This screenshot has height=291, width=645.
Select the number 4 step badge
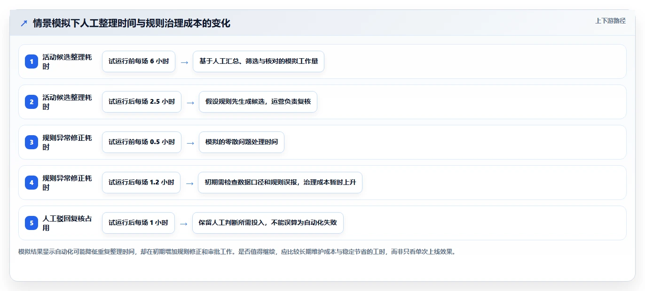[x=31, y=183]
